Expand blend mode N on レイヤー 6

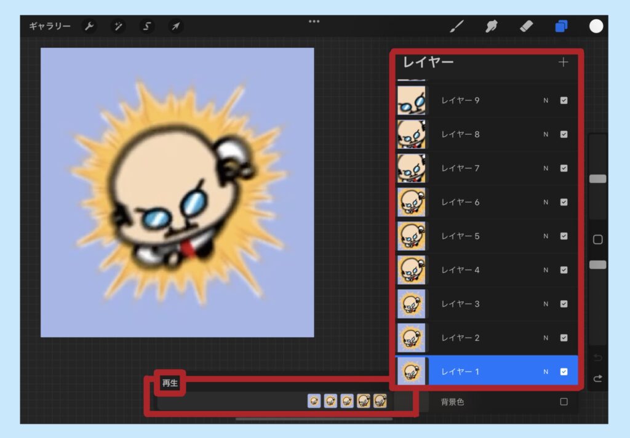tap(546, 202)
